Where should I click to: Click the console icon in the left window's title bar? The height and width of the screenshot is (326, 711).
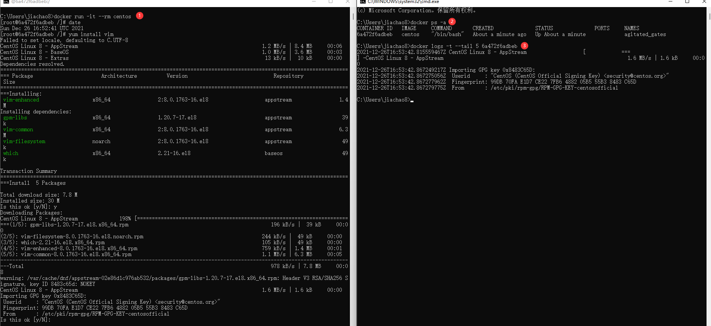pos(6,2)
